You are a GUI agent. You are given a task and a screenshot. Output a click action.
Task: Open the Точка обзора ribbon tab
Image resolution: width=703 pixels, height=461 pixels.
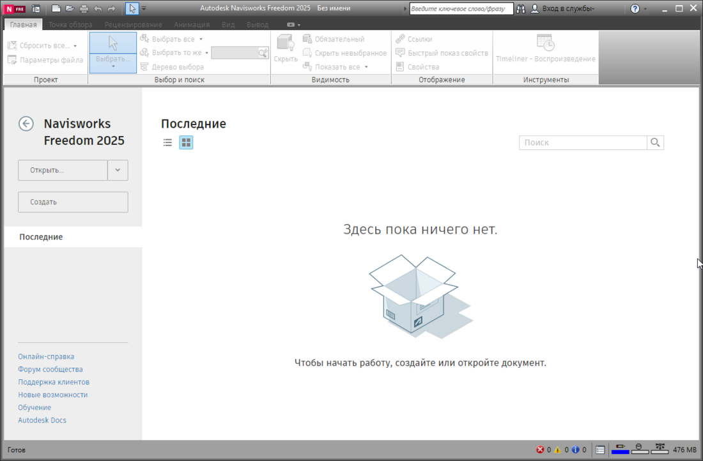click(70, 25)
